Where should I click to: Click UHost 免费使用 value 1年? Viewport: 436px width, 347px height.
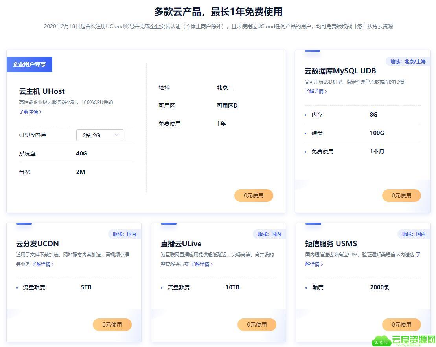point(221,124)
